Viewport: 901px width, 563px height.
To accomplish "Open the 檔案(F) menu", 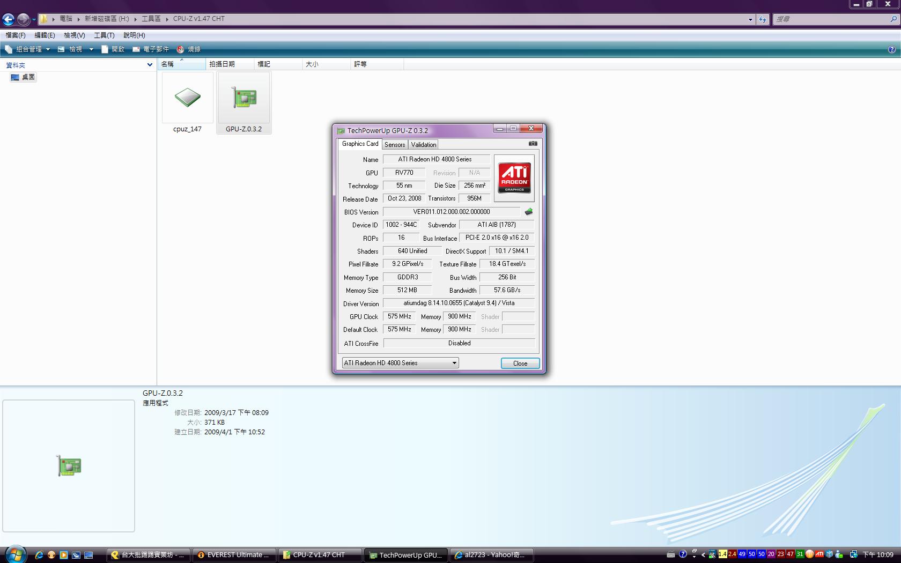I will (x=16, y=35).
